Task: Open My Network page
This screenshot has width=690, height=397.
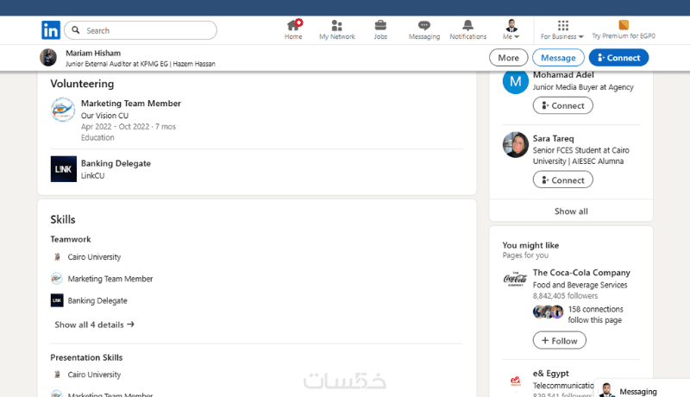Action: pos(337,30)
